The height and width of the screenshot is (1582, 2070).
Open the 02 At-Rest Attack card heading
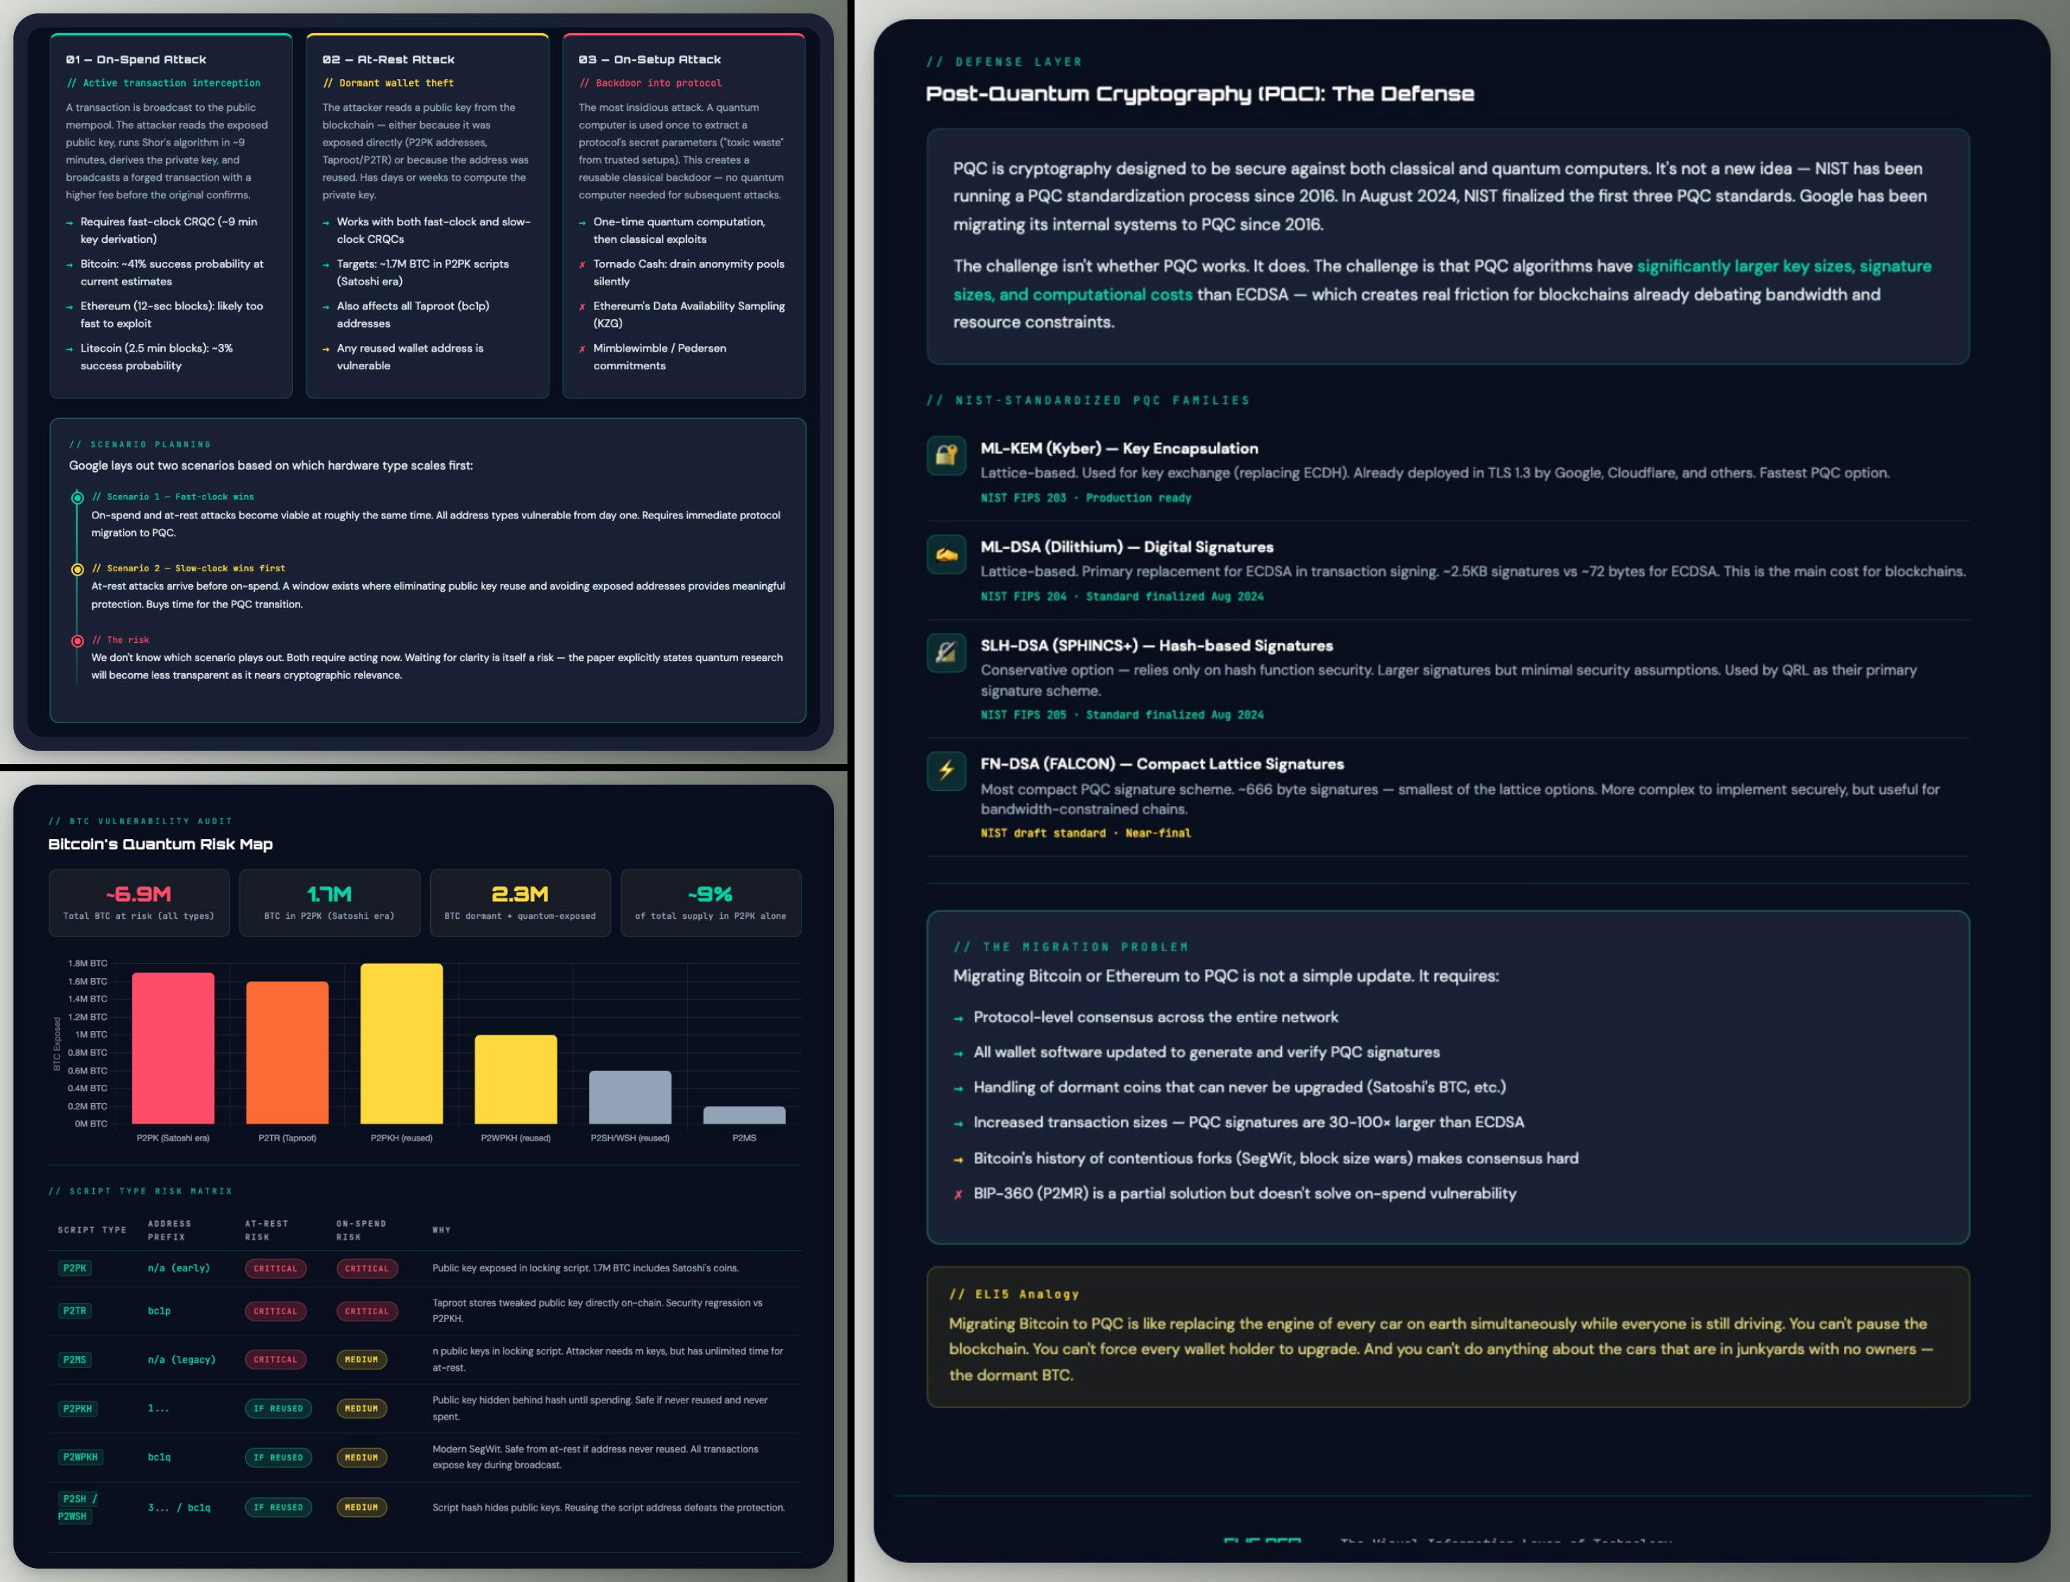coord(388,59)
